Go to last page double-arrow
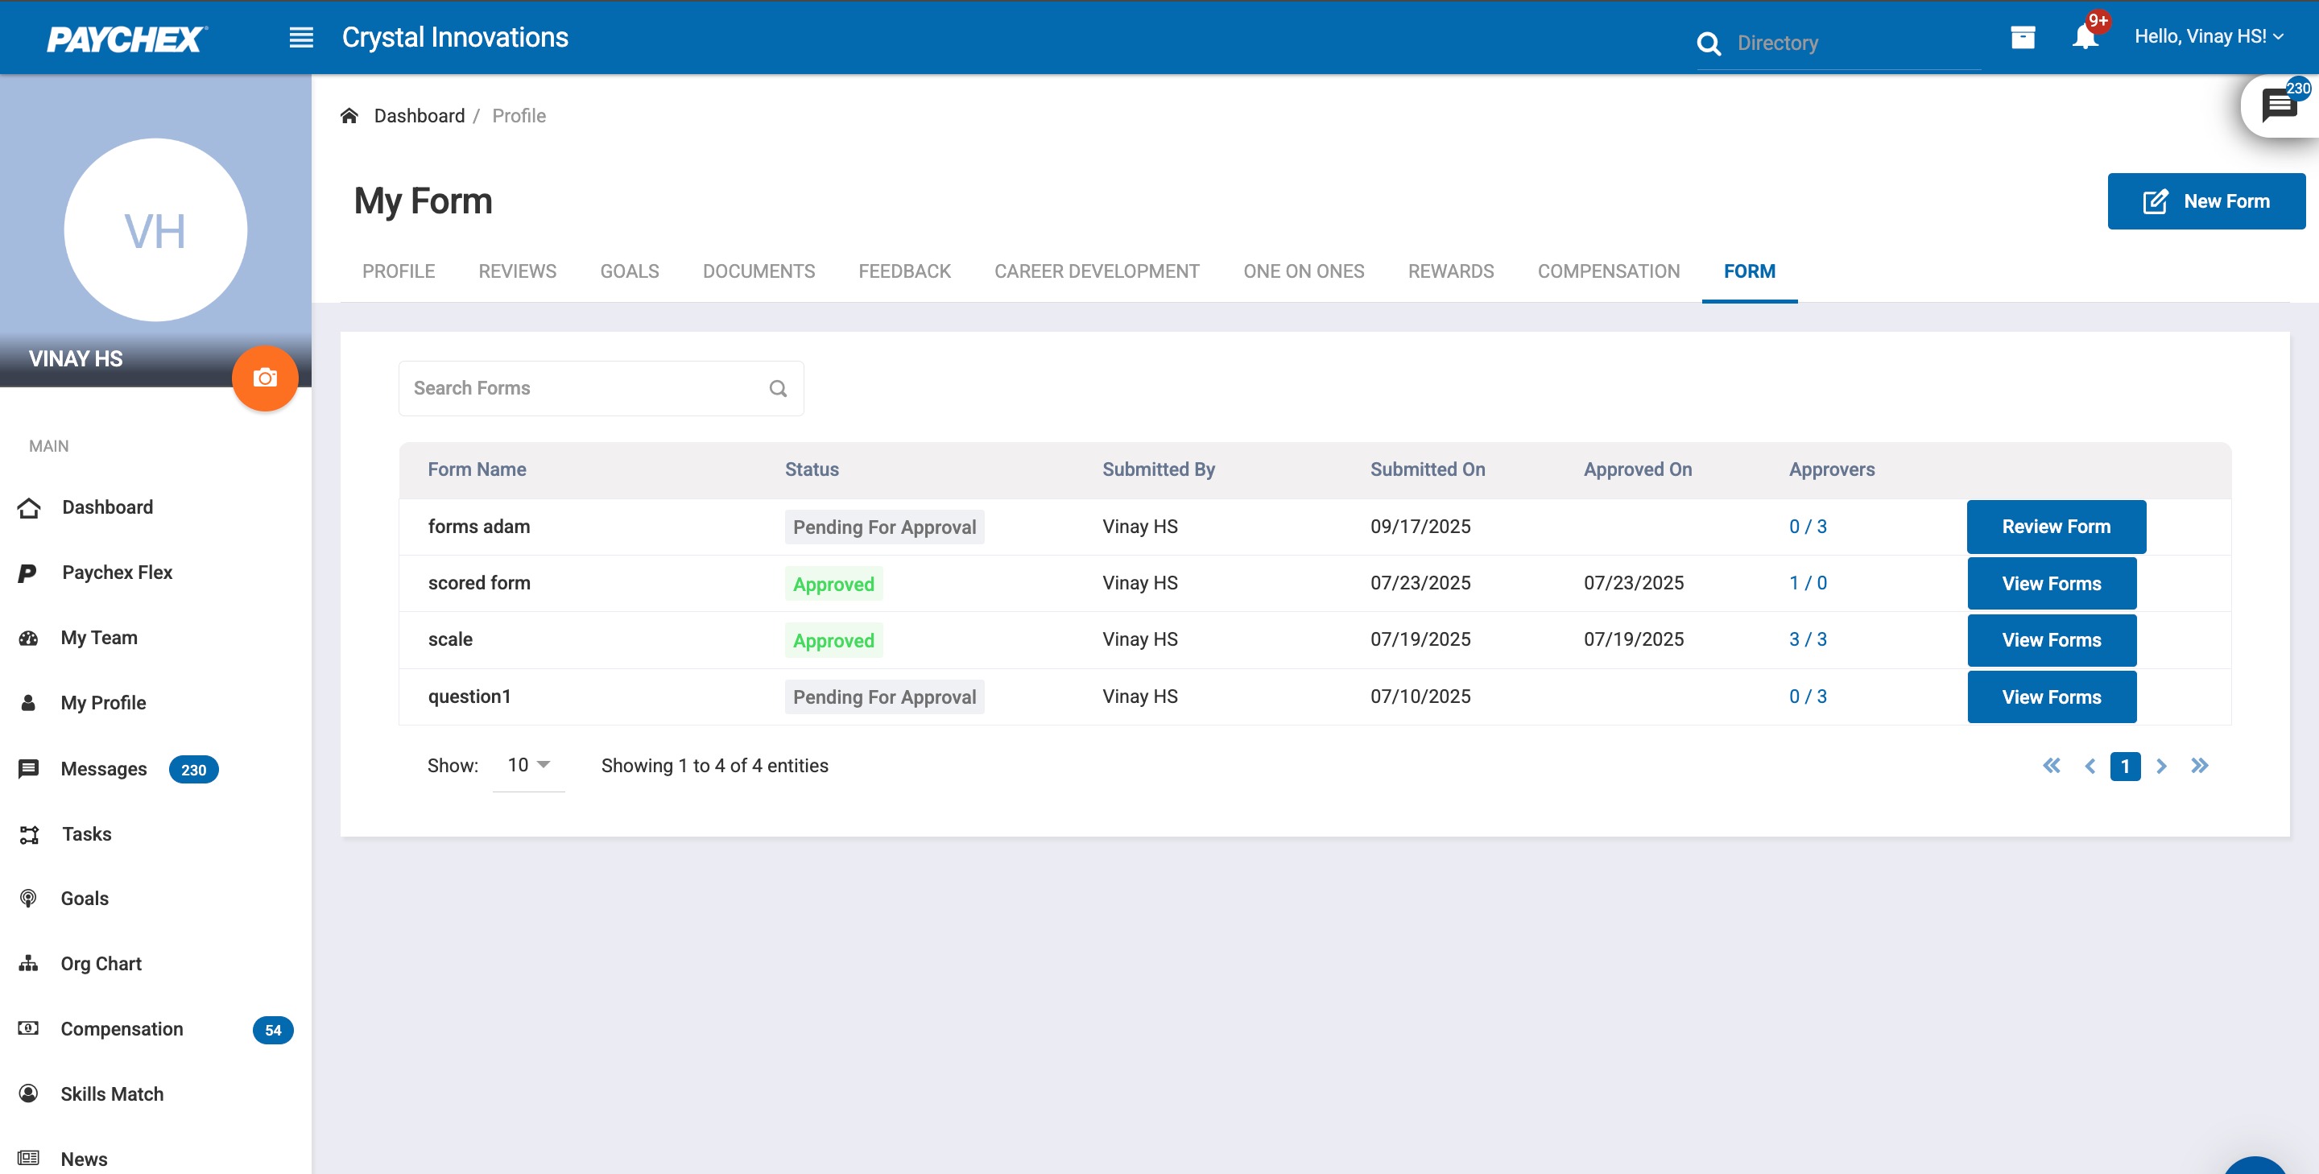Screen dimensions: 2319x1174 point(2199,767)
